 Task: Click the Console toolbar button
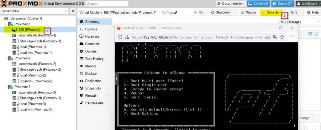[x=270, y=13]
